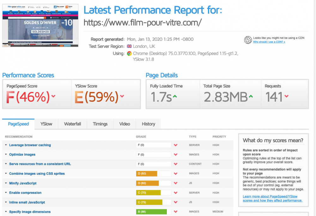The height and width of the screenshot is (216, 316).
Task: Click the RECOMMENDATION column header
Action: tap(19, 137)
